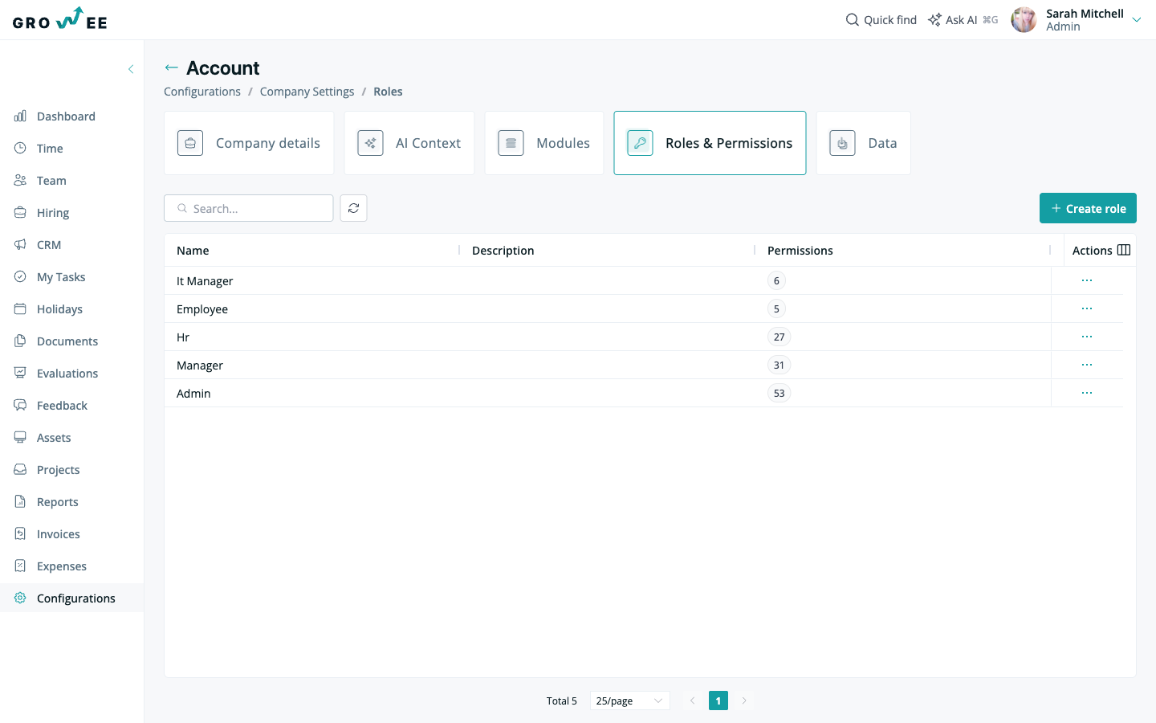Click the Hr role name
The width and height of the screenshot is (1156, 723).
pos(183,337)
